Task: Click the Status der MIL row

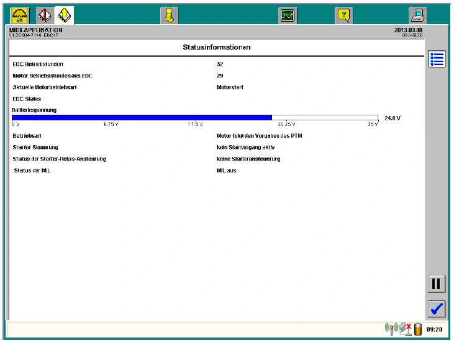Action: tap(32, 171)
